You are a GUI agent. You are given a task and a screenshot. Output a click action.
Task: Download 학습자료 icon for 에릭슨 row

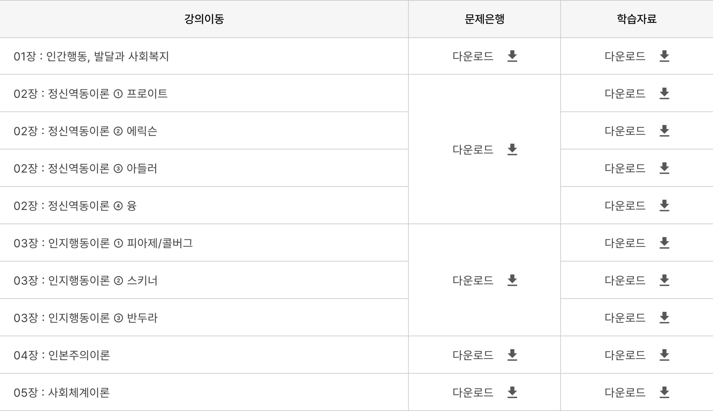coord(664,131)
